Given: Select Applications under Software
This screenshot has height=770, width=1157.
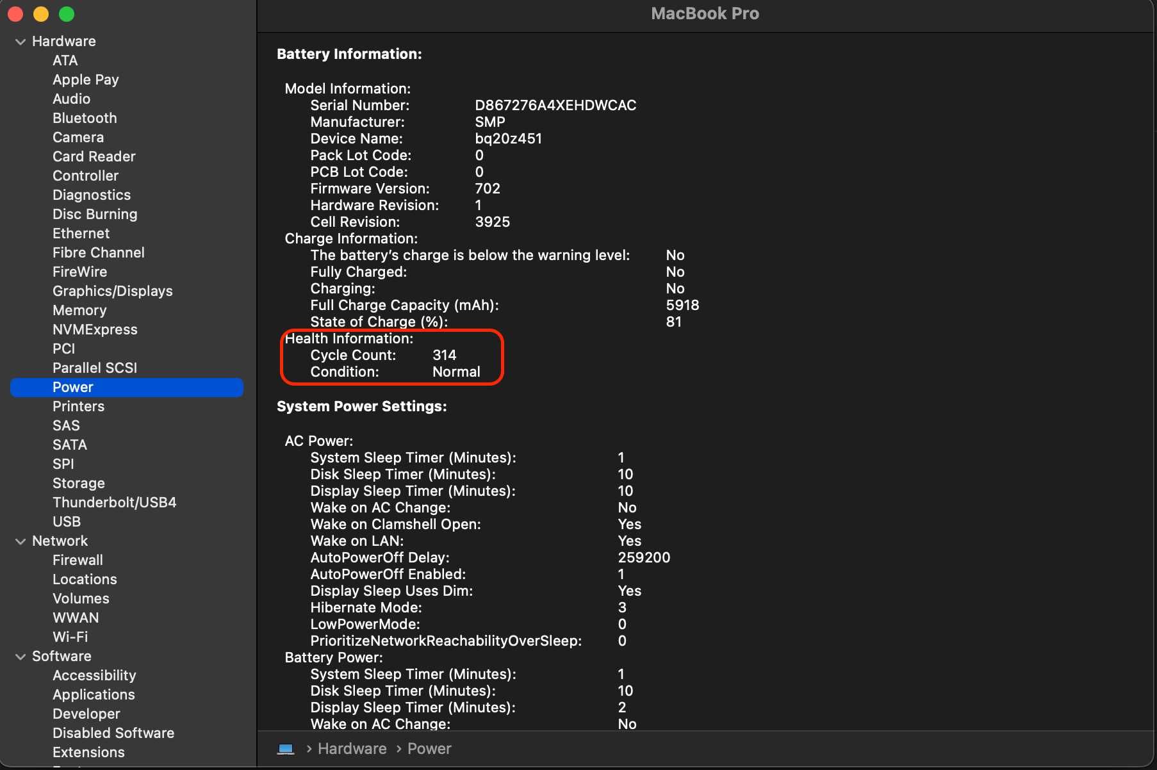Looking at the screenshot, I should tap(94, 695).
